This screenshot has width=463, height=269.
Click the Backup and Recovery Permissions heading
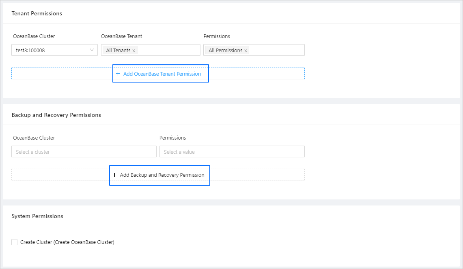coord(56,115)
